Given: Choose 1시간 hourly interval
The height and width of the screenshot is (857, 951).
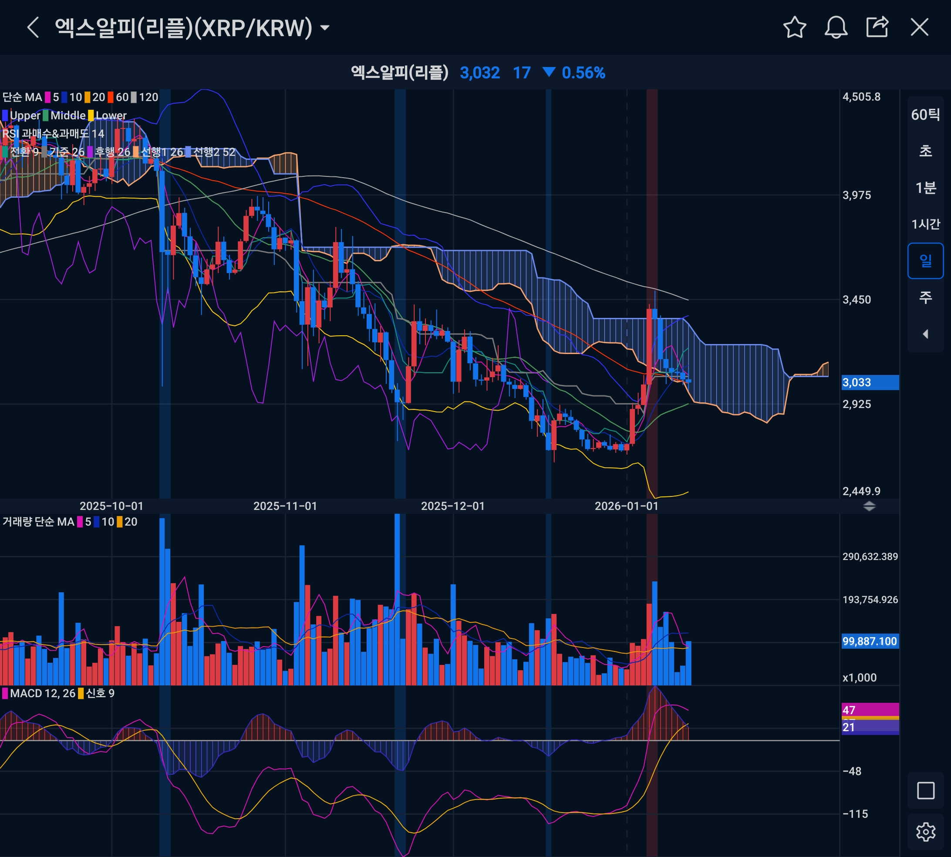Looking at the screenshot, I should (925, 224).
